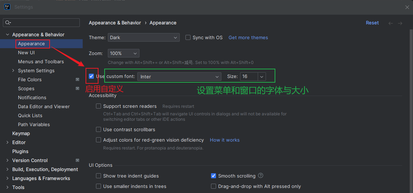Select Keymap in the settings tree

click(x=21, y=133)
